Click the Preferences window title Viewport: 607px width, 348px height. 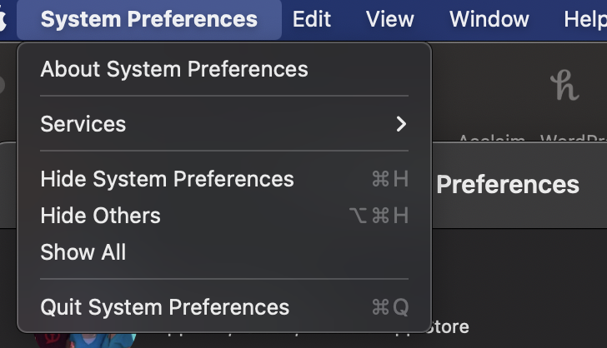(507, 184)
